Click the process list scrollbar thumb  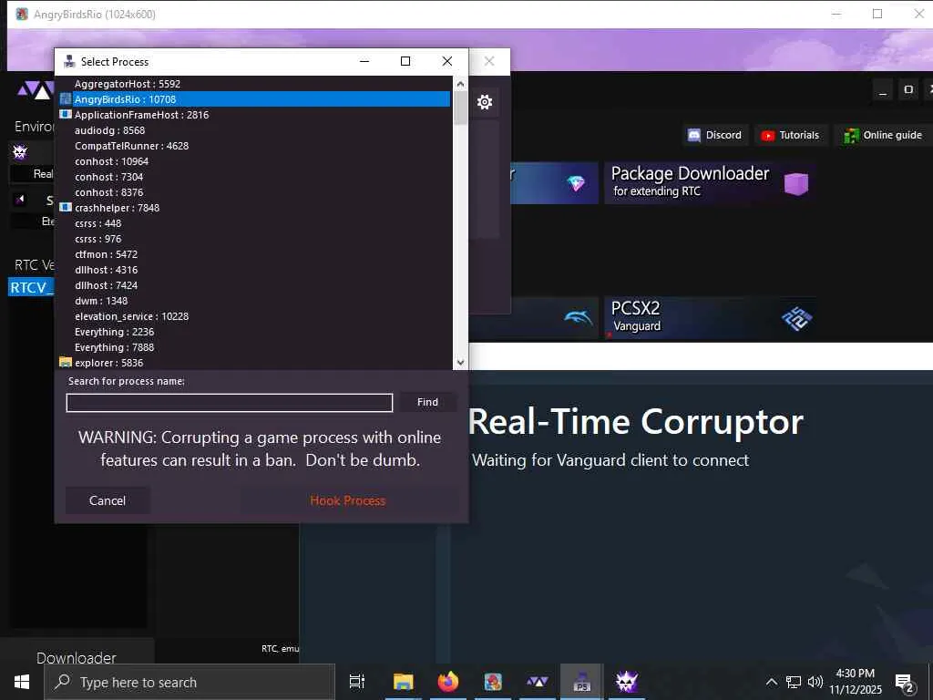click(x=460, y=108)
